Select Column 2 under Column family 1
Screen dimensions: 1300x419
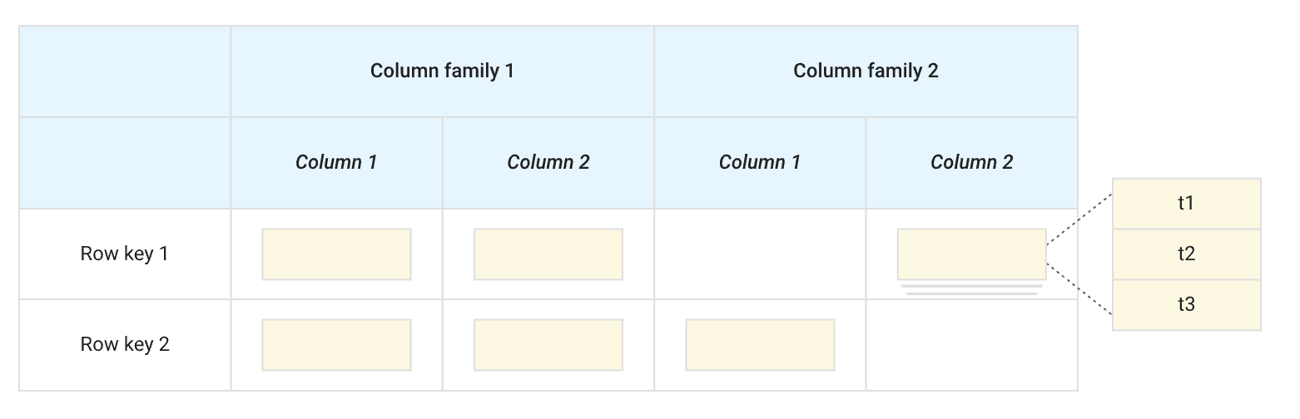point(548,162)
